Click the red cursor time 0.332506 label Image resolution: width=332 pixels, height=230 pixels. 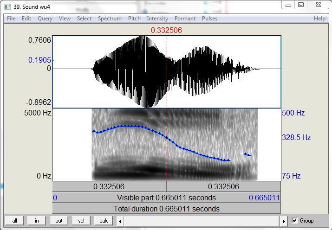(x=166, y=31)
